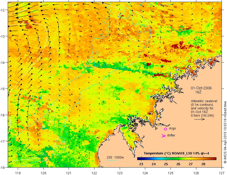Image resolution: width=227 pixels, height=175 pixels.
Task: Click the "200 1000m" depth contour label
Action: click(115, 157)
